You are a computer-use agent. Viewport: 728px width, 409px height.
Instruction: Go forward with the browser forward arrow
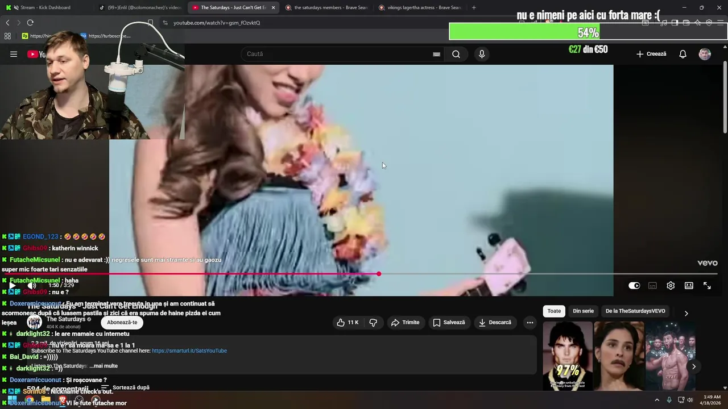19,23
